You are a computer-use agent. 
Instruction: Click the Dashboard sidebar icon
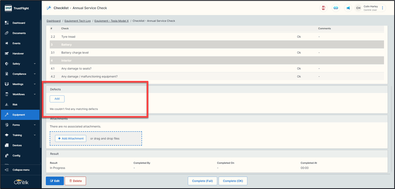(x=7, y=23)
